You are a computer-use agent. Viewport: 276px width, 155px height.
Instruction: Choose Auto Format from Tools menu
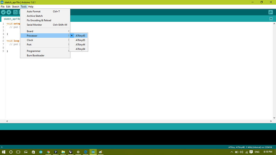click(45, 11)
